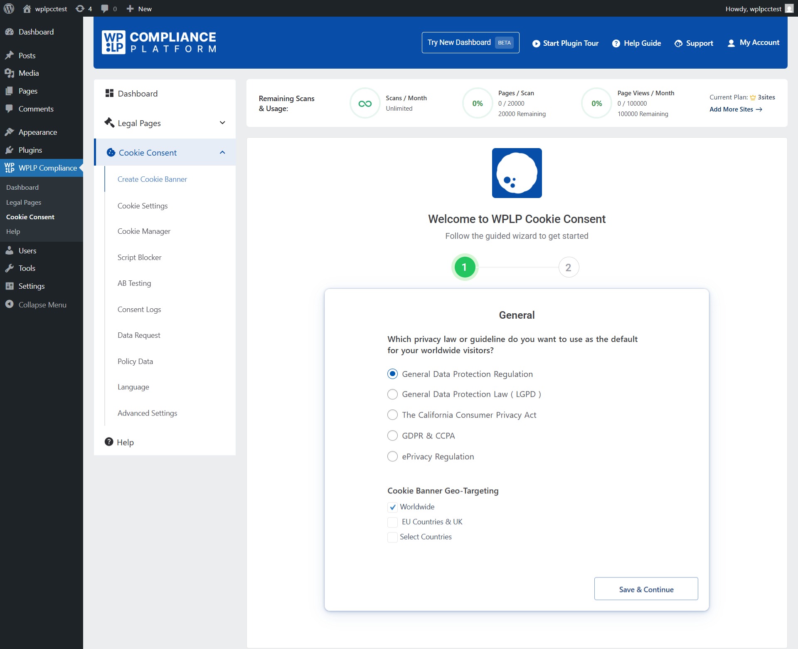
Task: Select the GDPR & CCPA radio button
Action: (392, 436)
